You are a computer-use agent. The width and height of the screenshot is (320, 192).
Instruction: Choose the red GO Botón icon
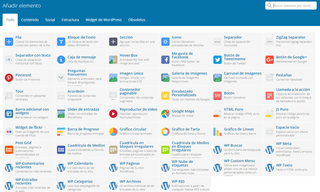[x=217, y=96]
